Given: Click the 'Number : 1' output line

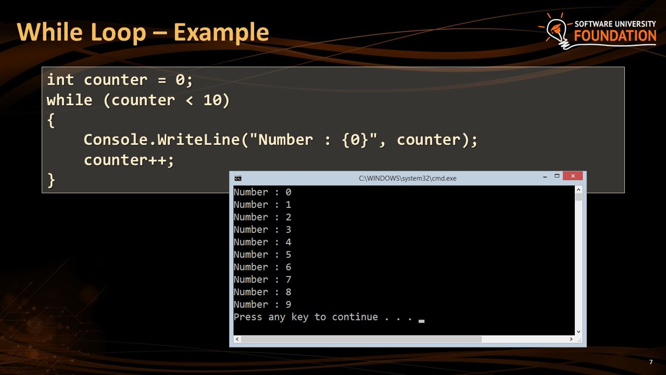Looking at the screenshot, I should tap(262, 205).
